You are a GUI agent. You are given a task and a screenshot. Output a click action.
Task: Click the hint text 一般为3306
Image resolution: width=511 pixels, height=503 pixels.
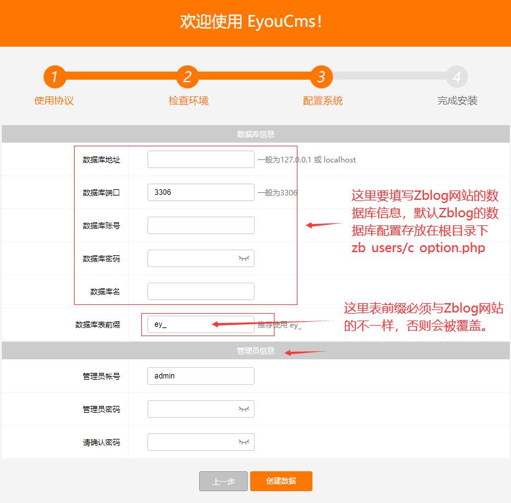pyautogui.click(x=278, y=192)
